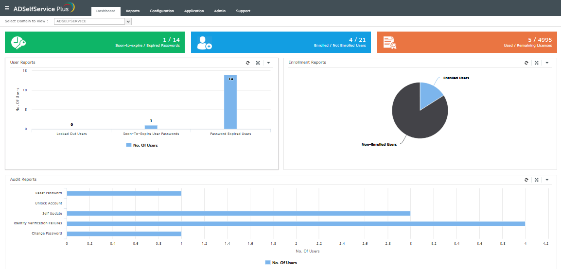Toggle No. Of Users legend in Audit Reports
Image resolution: width=561 pixels, height=269 pixels.
tap(281, 263)
